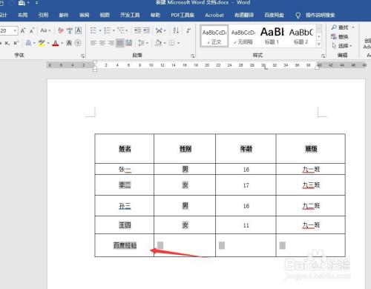Click the 替换 replace button
Image resolution: width=371 pixels, height=289 pixels.
click(x=340, y=36)
